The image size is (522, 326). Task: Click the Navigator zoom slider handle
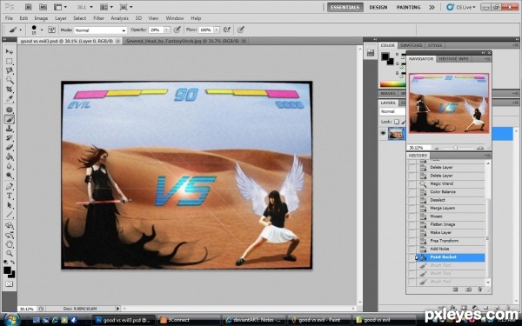[455, 148]
